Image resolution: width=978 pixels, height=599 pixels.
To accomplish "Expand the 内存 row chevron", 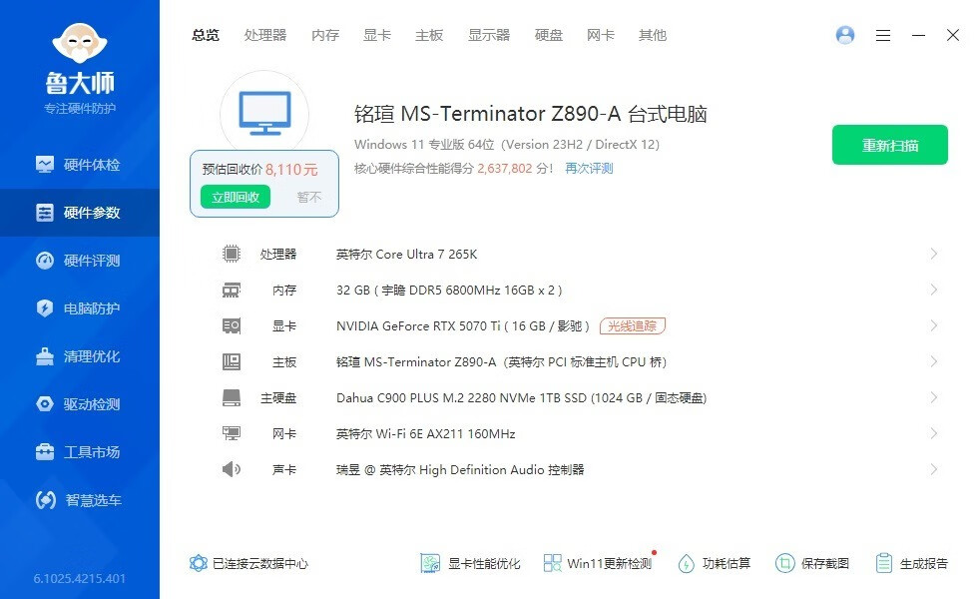I will [x=934, y=290].
